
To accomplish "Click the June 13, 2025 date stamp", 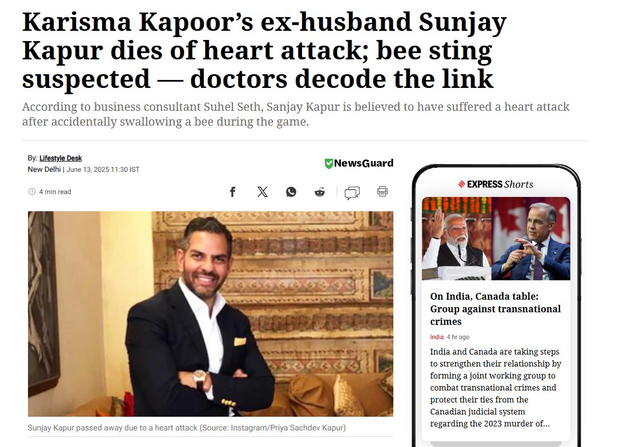I will click(103, 170).
